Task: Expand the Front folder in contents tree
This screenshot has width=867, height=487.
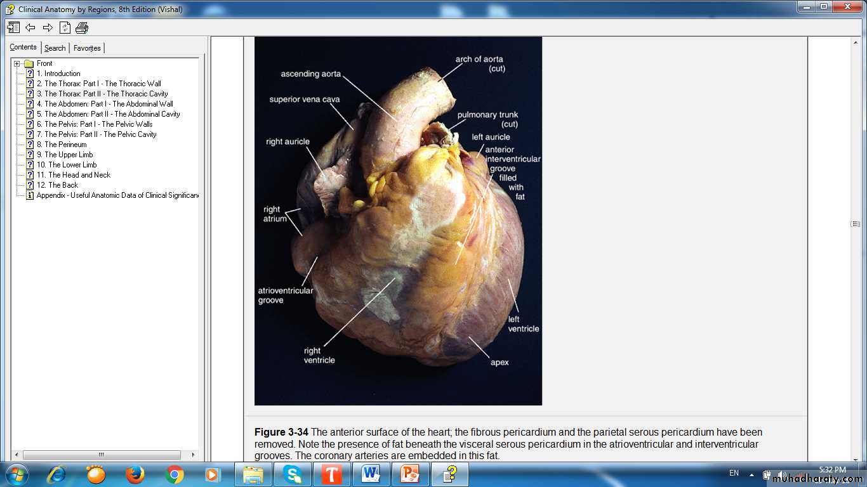Action: coord(17,63)
